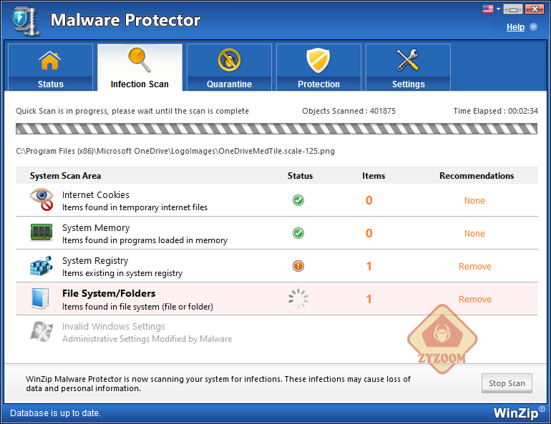Select the Infection Scan tab
Viewport: 551px width, 424px height.
click(140, 67)
